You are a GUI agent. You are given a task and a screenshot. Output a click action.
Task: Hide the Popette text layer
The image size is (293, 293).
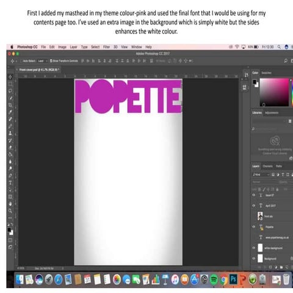(x=254, y=226)
